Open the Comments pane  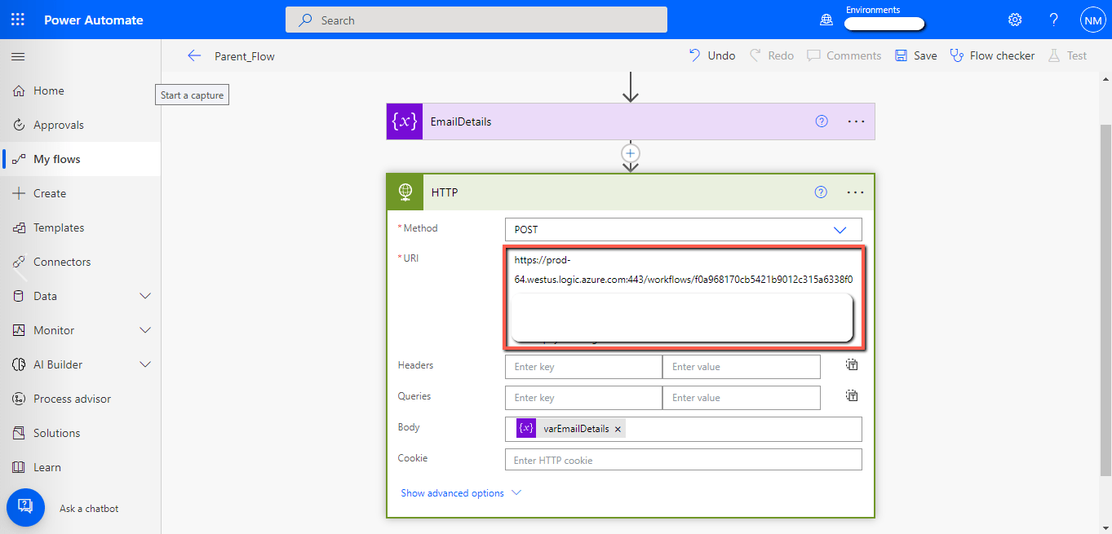point(844,55)
